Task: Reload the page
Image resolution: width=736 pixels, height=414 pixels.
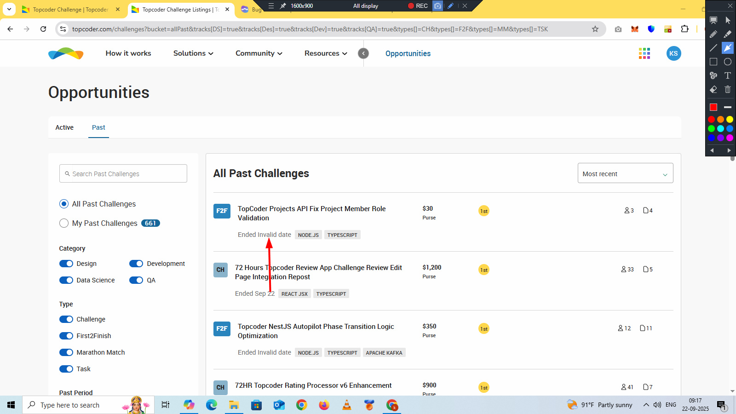Action: click(43, 29)
